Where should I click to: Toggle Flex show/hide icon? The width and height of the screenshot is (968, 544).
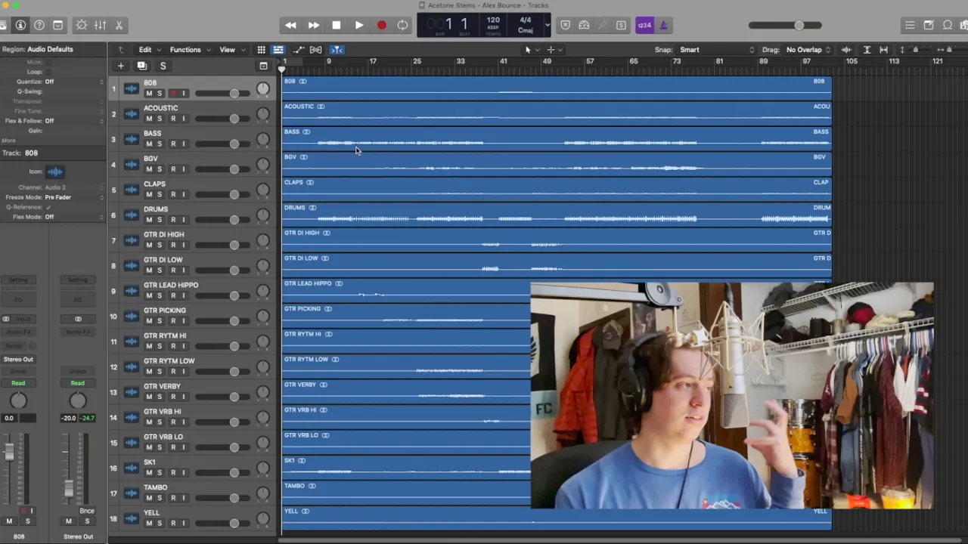pyautogui.click(x=316, y=50)
